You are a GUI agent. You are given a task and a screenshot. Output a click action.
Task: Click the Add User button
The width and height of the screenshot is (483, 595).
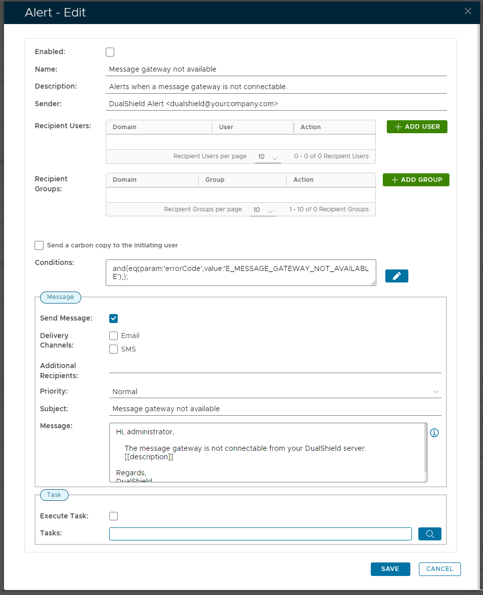(x=417, y=127)
